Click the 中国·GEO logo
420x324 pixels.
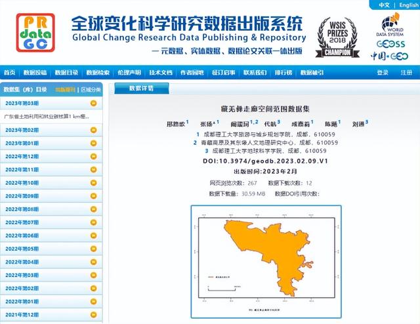point(389,56)
